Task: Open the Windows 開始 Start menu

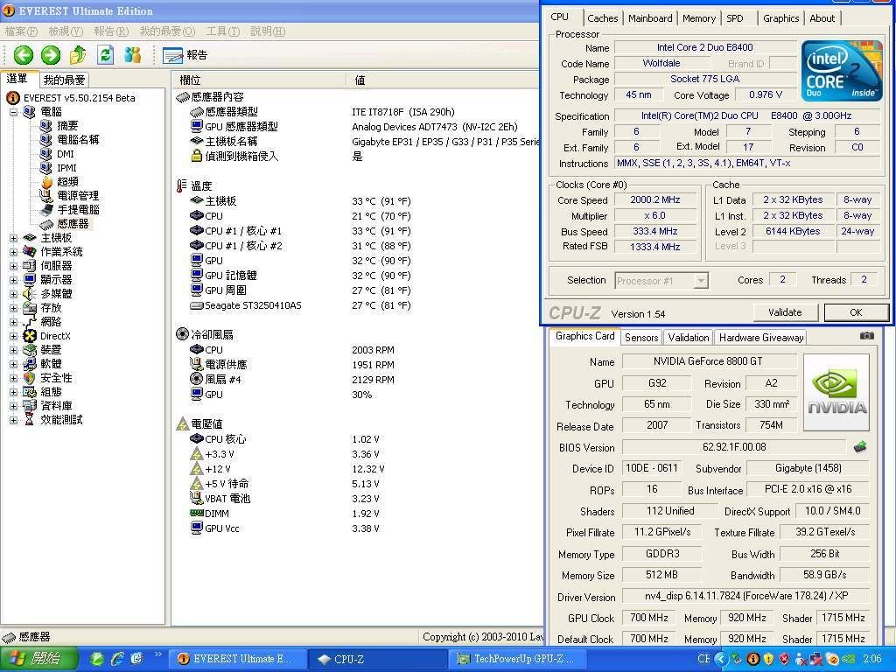Action: [38, 659]
